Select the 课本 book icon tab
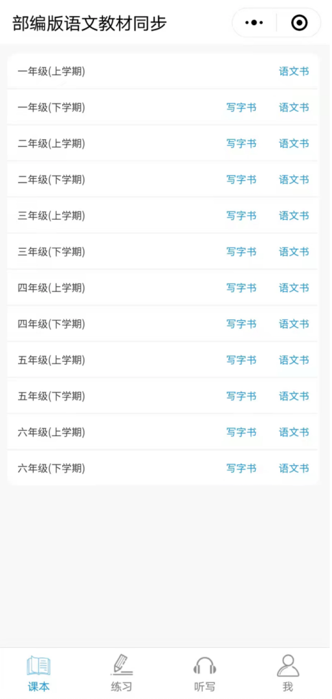Image resolution: width=332 pixels, height=699 pixels. (39, 673)
